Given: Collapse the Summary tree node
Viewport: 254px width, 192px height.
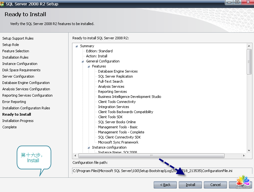Looking at the screenshot, I should tap(77, 46).
